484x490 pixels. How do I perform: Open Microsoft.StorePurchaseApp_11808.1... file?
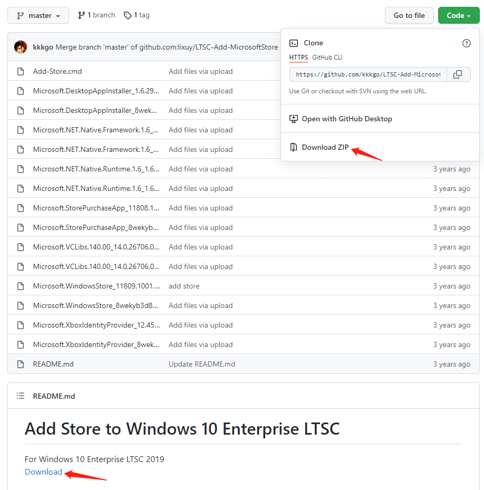(x=96, y=208)
